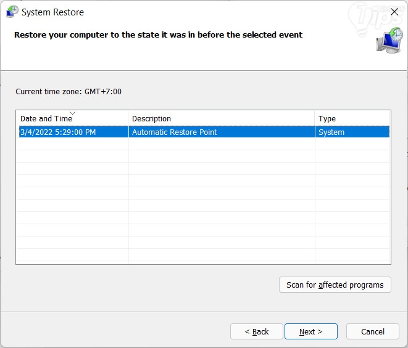Click the Type column header
The height and width of the screenshot is (348, 408).
pyautogui.click(x=352, y=118)
